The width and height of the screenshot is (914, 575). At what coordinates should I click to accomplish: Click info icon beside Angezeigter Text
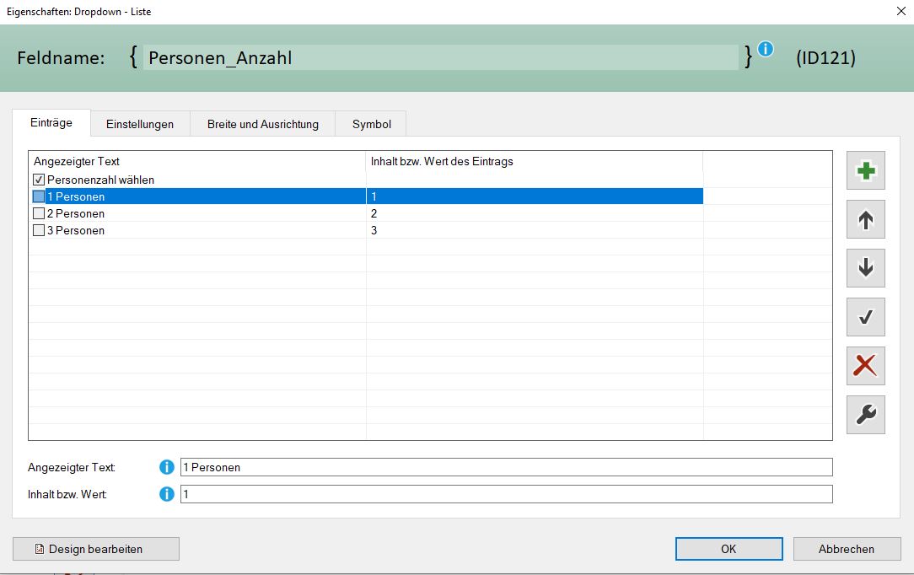(167, 467)
